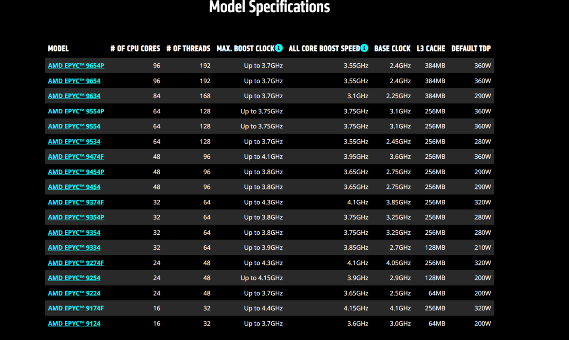Image resolution: width=569 pixels, height=340 pixels.
Task: Select AMD EPYC 9454P model link
Action: coord(76,172)
